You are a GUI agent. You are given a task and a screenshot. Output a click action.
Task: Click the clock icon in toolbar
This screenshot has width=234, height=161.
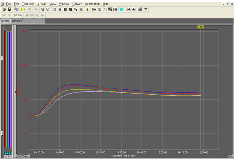pyautogui.click(x=105, y=10)
